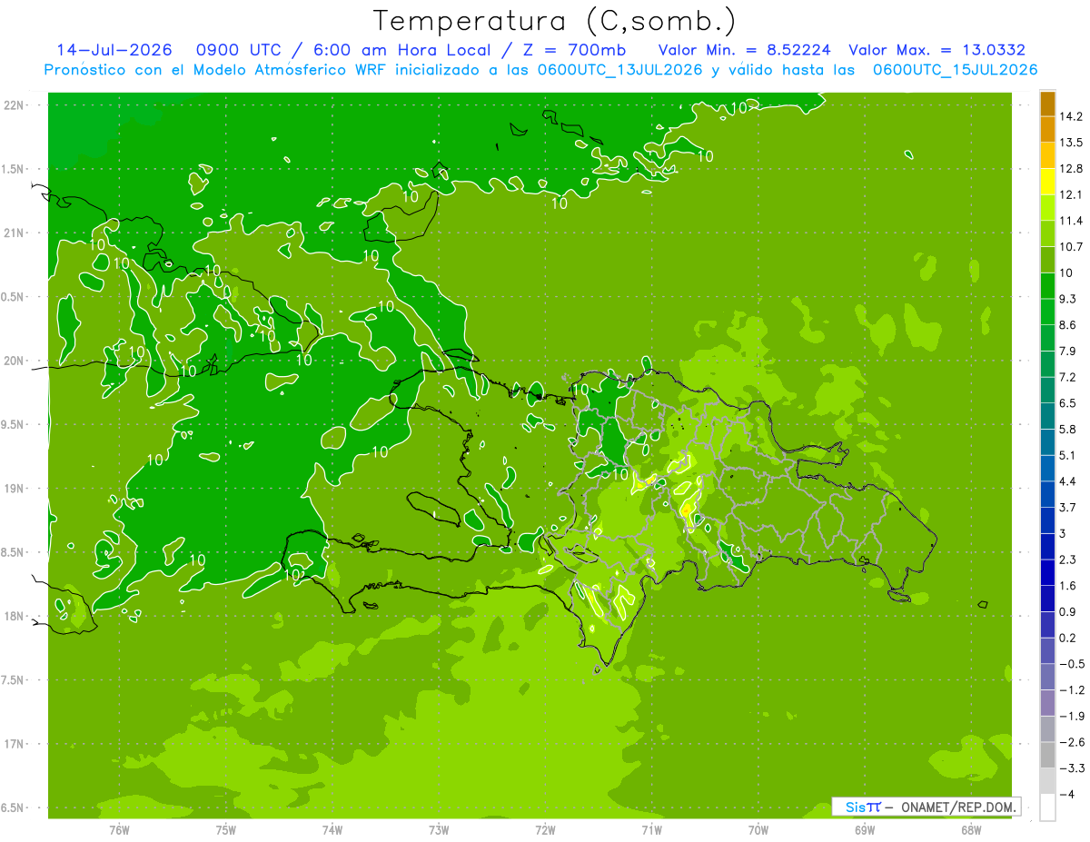Screen dimensions: 1090x842
Task: Click the '10.7' colorbar label
Action: click(1071, 246)
